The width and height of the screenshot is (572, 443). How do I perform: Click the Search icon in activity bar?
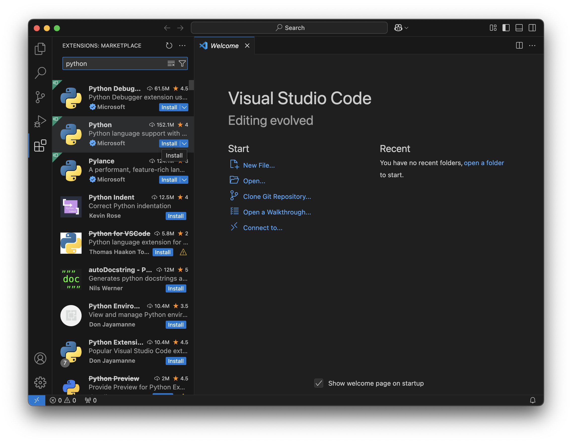(x=40, y=72)
